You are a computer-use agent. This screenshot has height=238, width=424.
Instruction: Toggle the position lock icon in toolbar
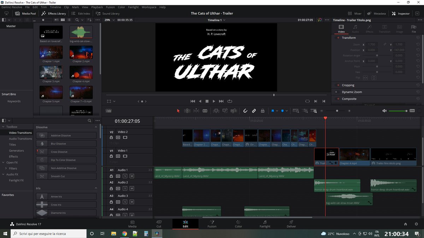tap(263, 111)
